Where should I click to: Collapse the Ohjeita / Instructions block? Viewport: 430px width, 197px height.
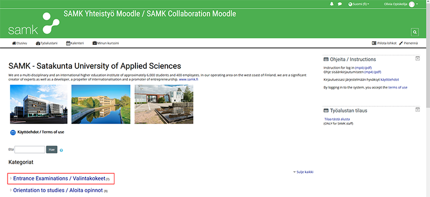coord(418,59)
